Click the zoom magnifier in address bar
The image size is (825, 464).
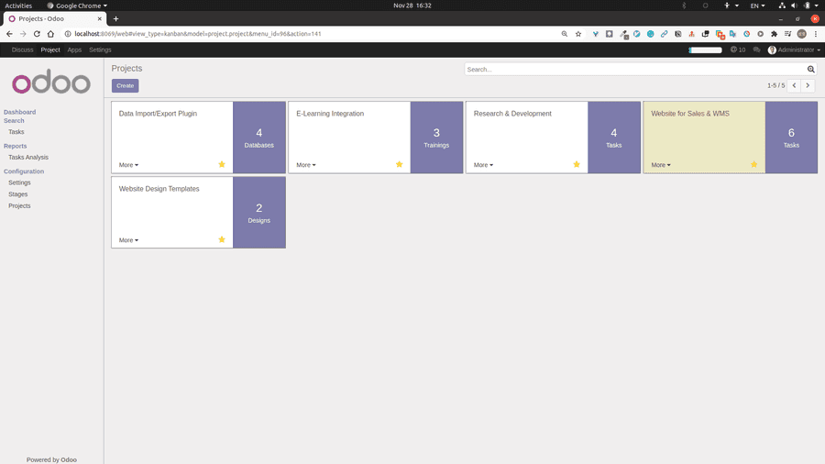(x=565, y=34)
